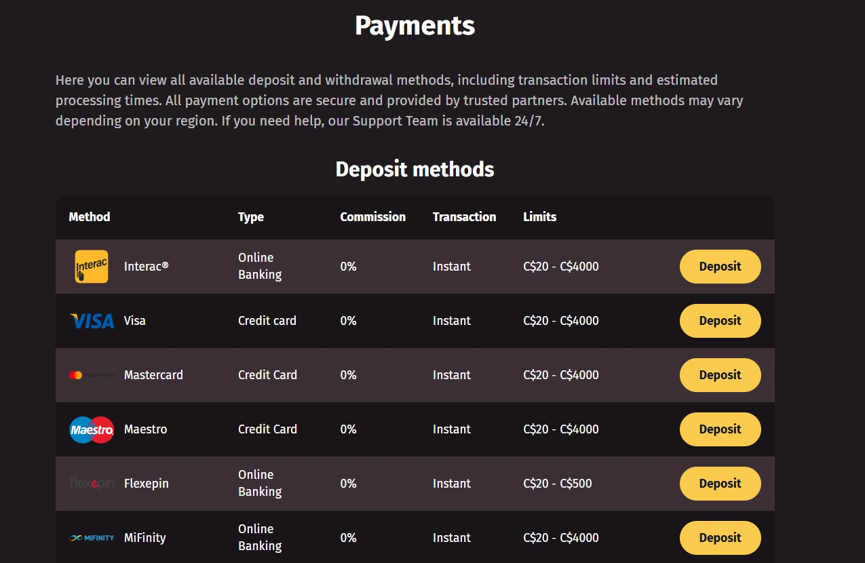Click the Limits column header
The image size is (865, 563).
(x=540, y=217)
